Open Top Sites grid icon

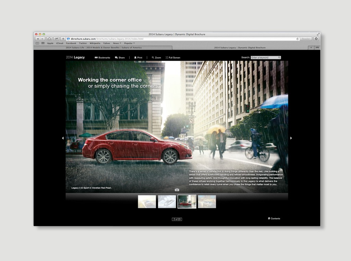(x=43, y=43)
